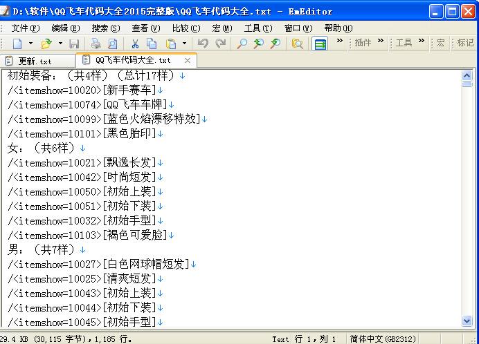This screenshot has height=344, width=479.
Task: Click the 行 1, 列 1 status field
Action: point(315,338)
